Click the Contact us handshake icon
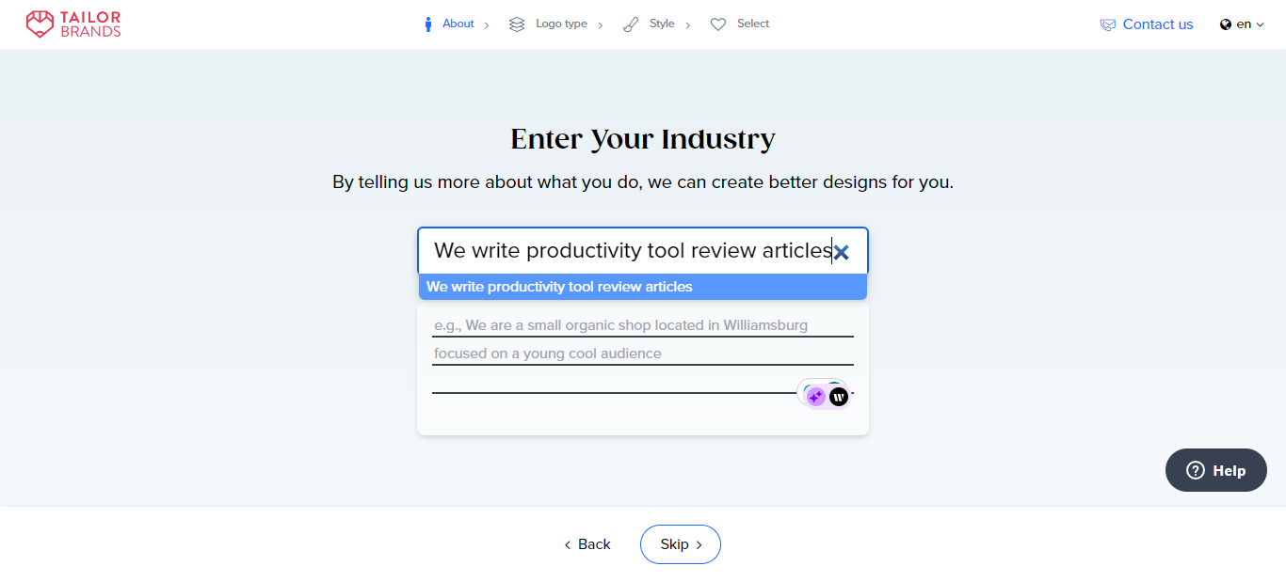Viewport: 1286px width, 582px height. click(x=1107, y=25)
